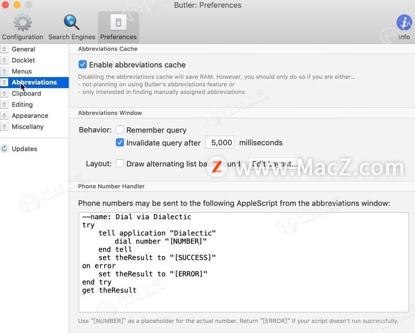The height and width of the screenshot is (333, 415).
Task: Click the icon beside Clipboard
Action: pyautogui.click(x=4, y=93)
